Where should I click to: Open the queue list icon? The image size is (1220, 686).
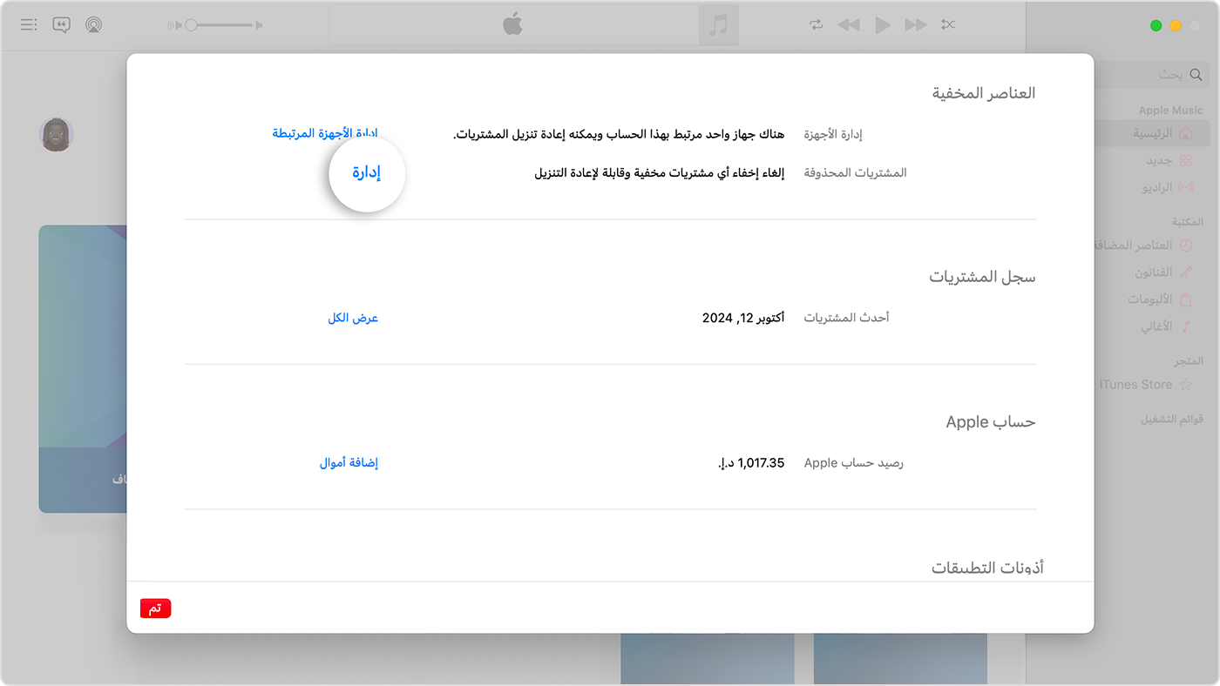pos(29,25)
